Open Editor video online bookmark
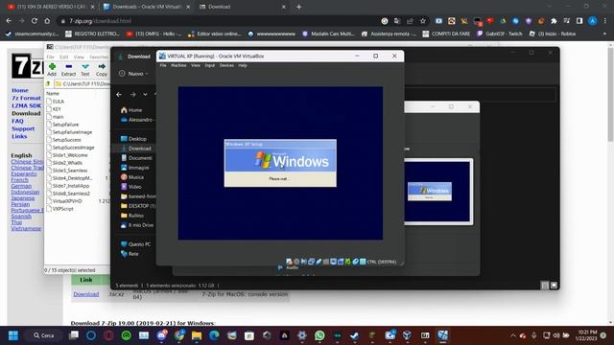The width and height of the screenshot is (614, 345). pos(215,34)
